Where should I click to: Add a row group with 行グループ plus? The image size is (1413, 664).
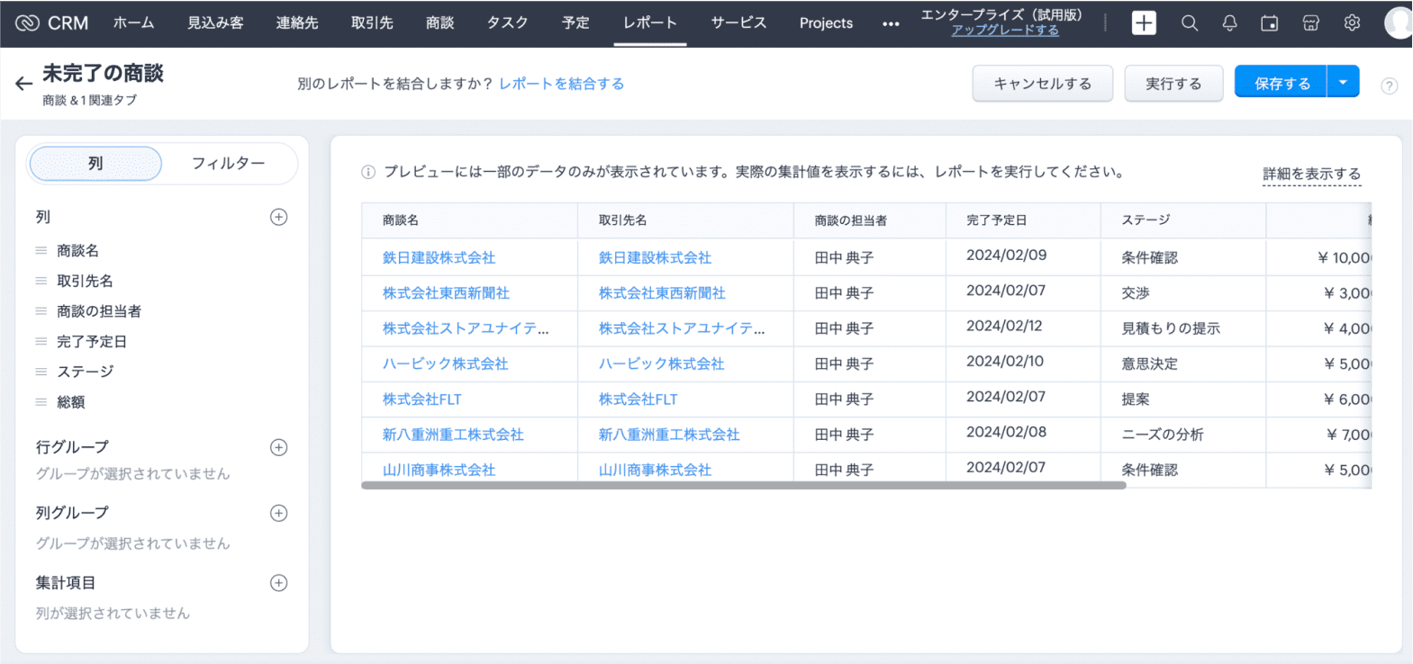coord(279,447)
